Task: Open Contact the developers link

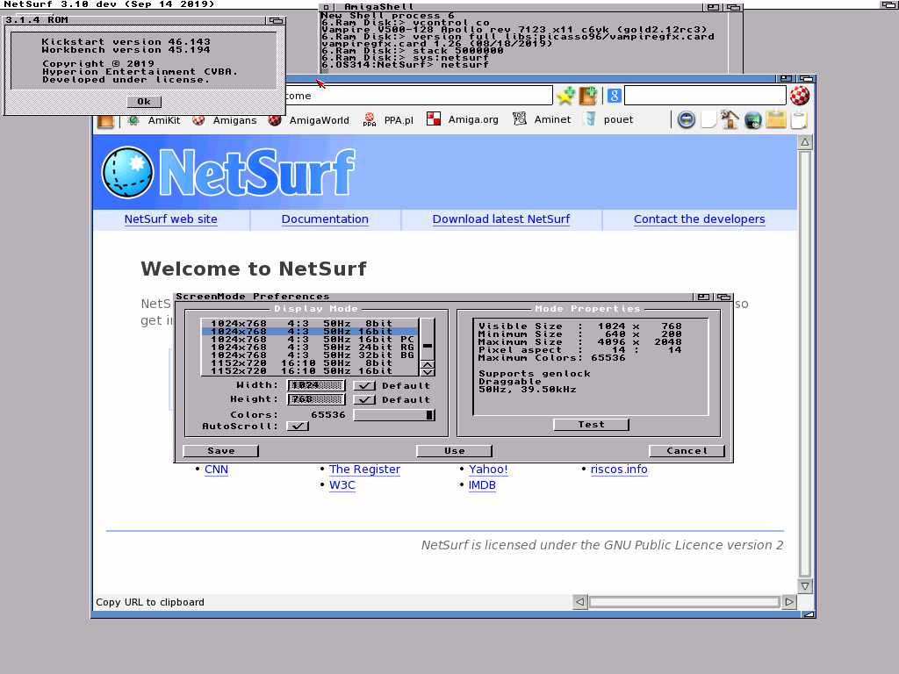Action: (x=700, y=219)
